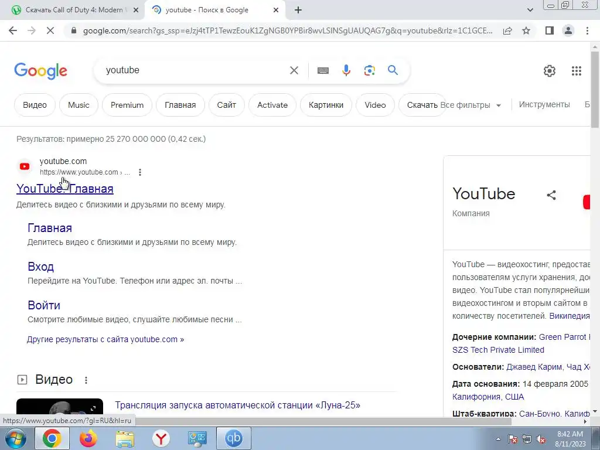600x450 pixels.
Task: Open the Вход sitelink
Action: click(40, 267)
